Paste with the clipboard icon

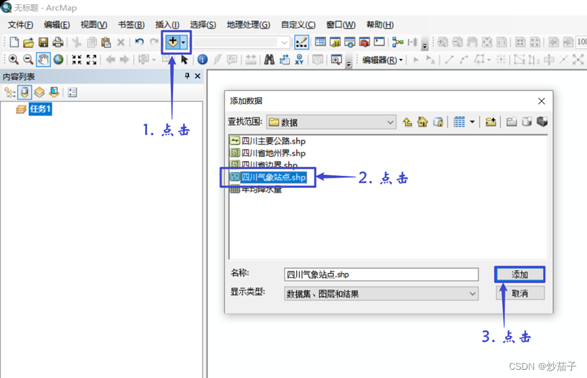(x=106, y=42)
